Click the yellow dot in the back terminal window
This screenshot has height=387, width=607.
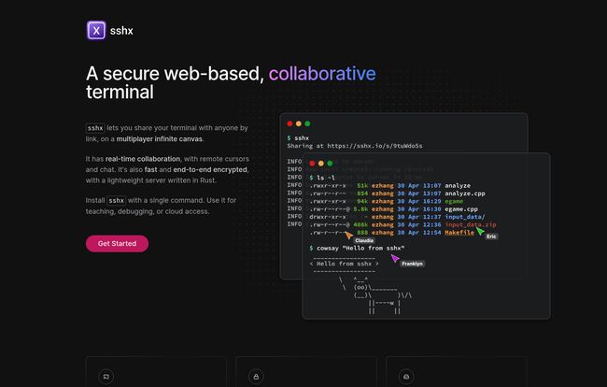tap(299, 123)
